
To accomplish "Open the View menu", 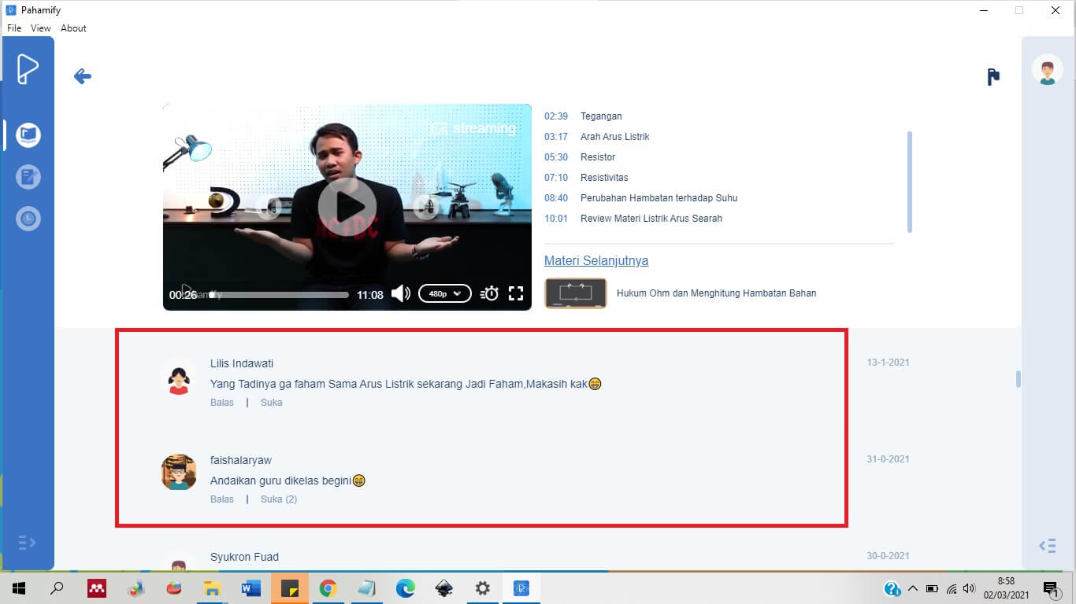I will click(x=41, y=28).
